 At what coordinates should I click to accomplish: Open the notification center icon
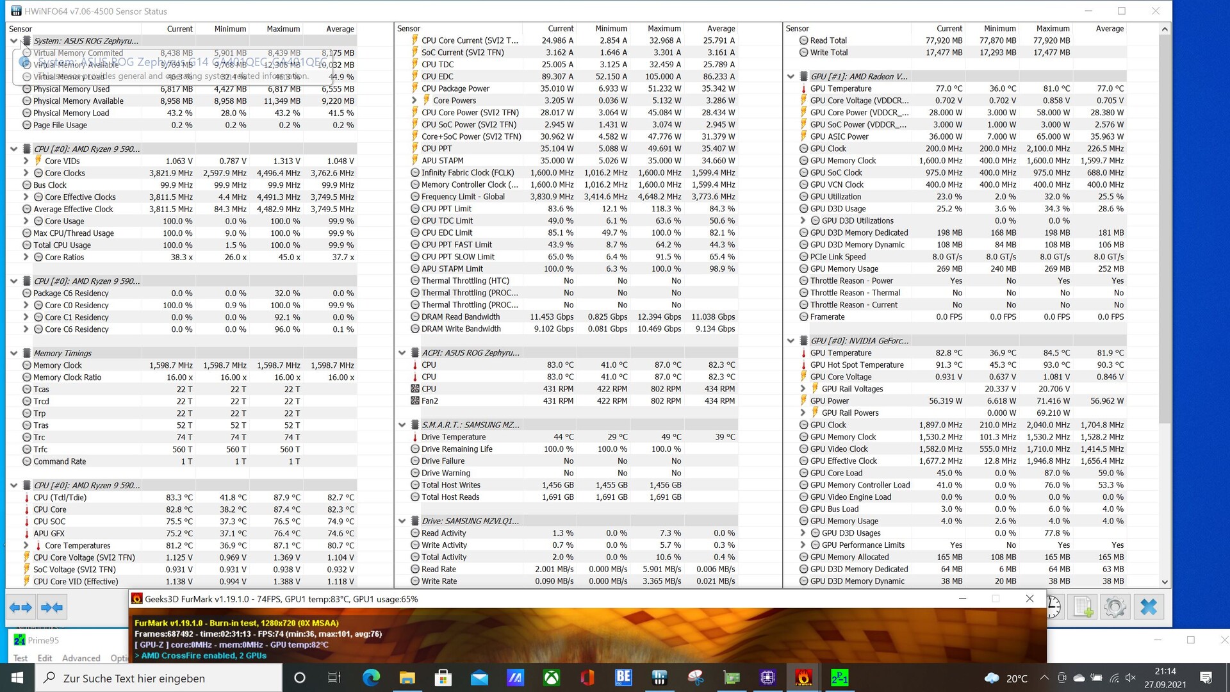(1206, 678)
